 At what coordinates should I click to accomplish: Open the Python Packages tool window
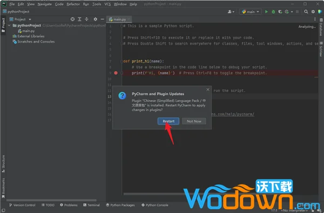[x=120, y=205]
